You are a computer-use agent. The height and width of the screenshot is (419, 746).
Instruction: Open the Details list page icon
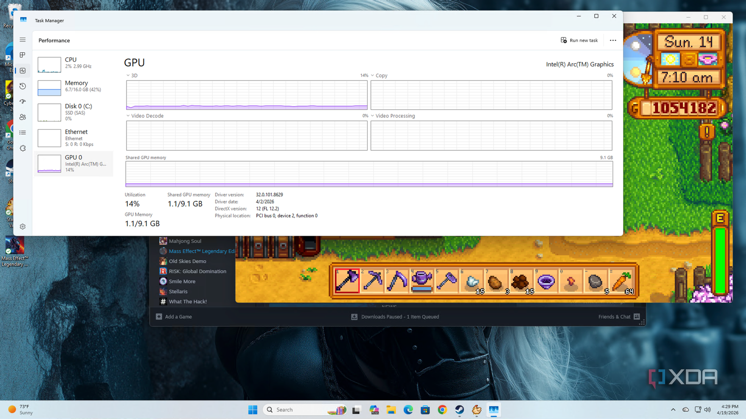click(x=23, y=132)
